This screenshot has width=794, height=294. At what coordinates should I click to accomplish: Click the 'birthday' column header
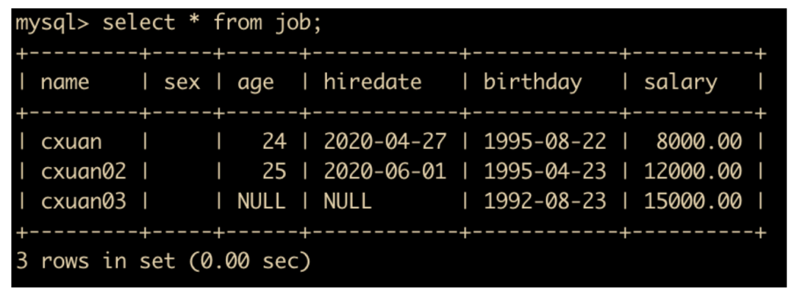pyautogui.click(x=532, y=82)
